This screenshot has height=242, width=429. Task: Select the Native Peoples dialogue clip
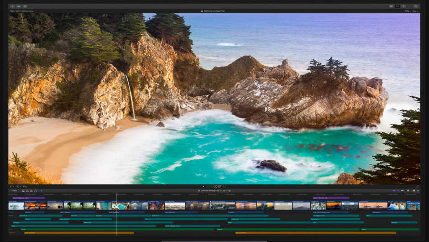[78, 212]
